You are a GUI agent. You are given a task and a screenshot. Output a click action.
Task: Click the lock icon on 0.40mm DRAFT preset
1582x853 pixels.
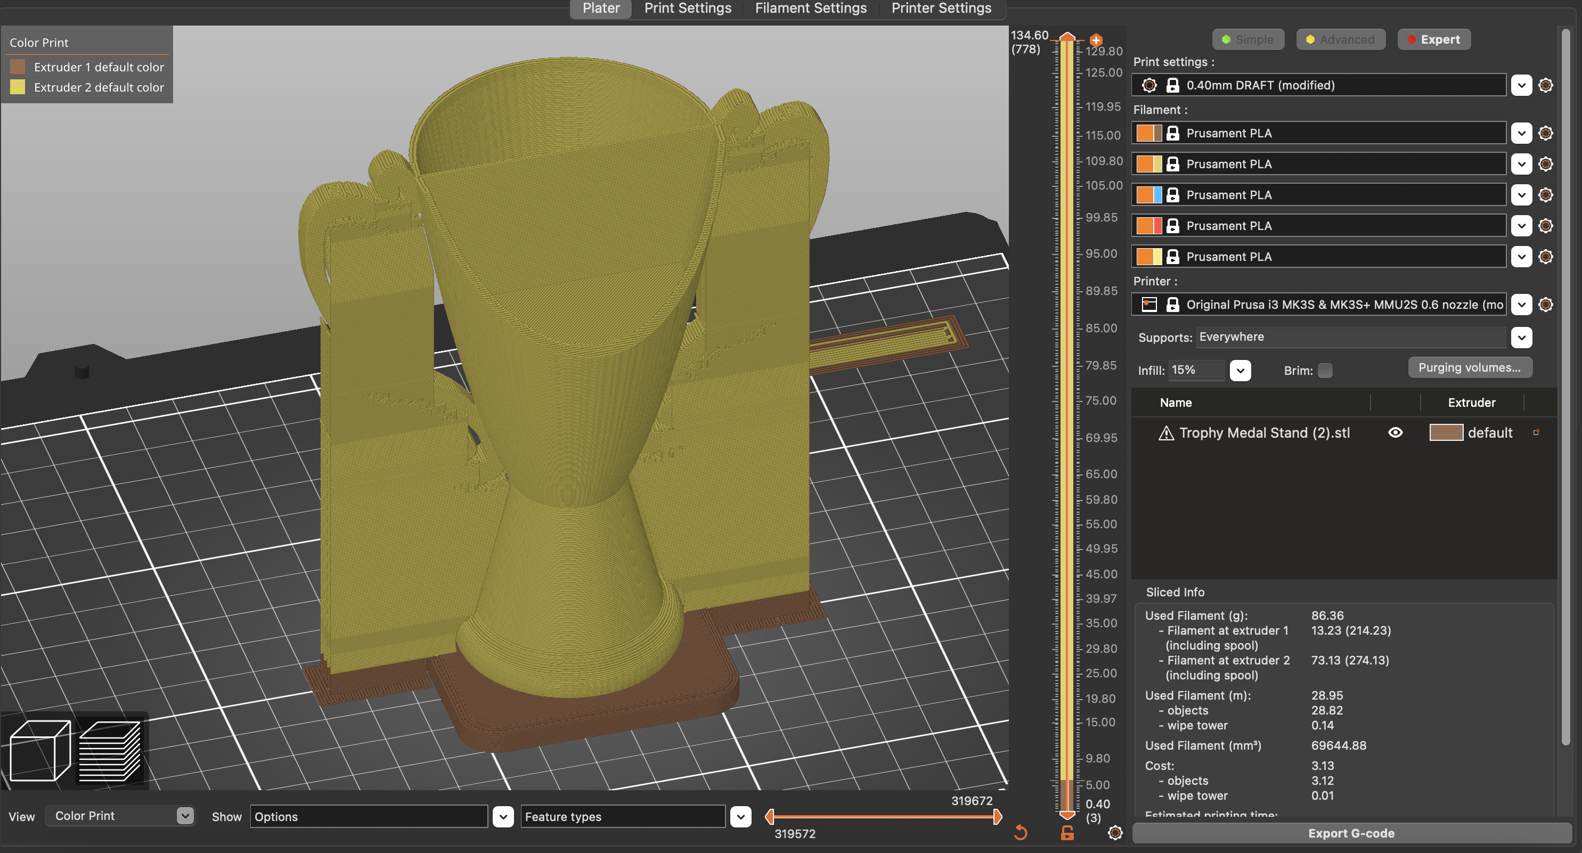pyautogui.click(x=1172, y=85)
